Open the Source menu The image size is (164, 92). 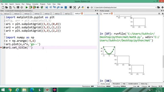(x=18, y=4)
